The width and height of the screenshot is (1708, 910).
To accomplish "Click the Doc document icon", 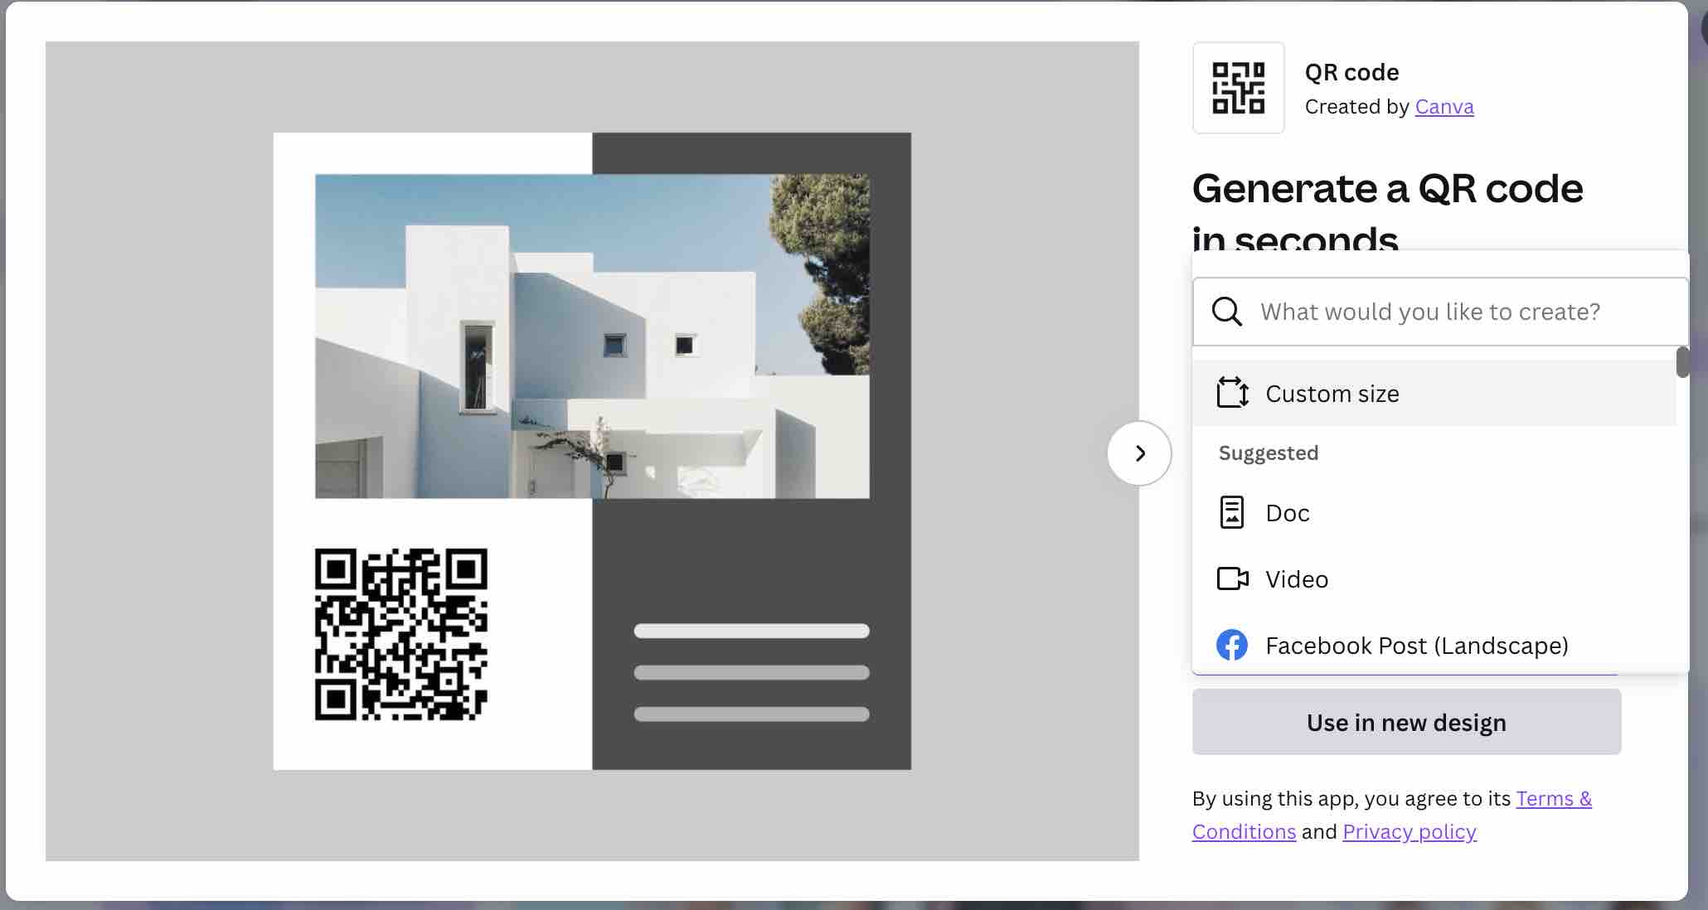I will [1232, 512].
